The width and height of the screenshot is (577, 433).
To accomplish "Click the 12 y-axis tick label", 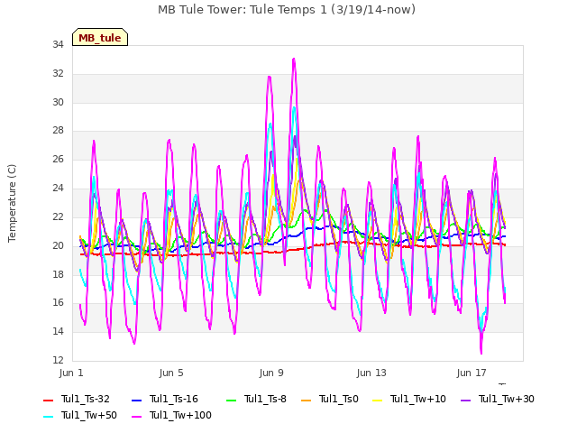I will coord(58,360).
